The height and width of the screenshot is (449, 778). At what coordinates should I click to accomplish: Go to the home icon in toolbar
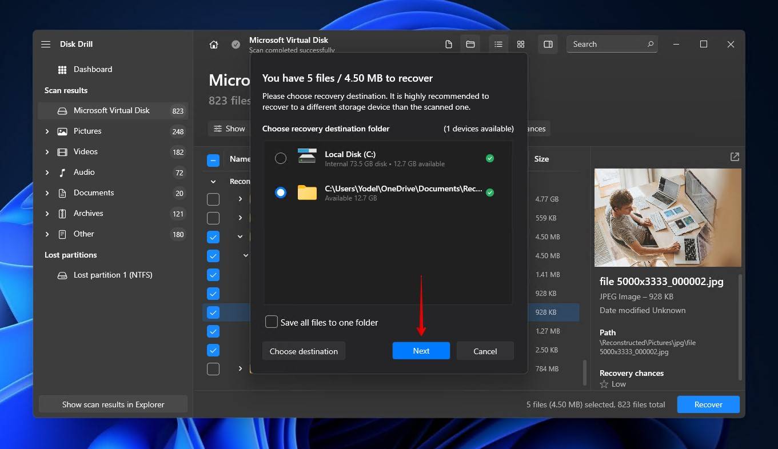214,45
